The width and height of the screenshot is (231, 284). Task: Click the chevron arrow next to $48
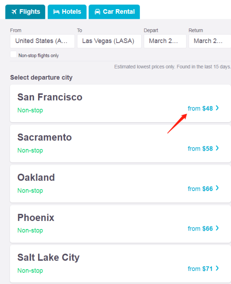(217, 108)
